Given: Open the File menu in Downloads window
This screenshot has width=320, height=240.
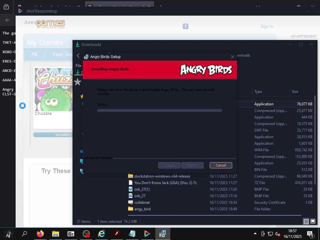Looking at the screenshot, I should click(x=78, y=66).
